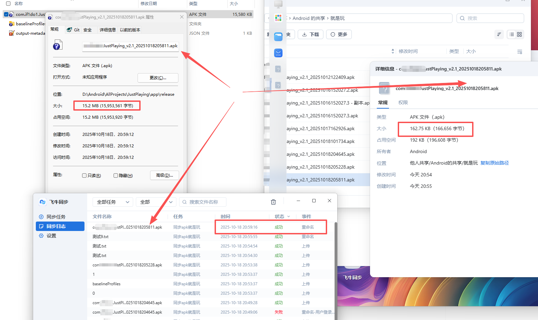
Task: Click the output-metadata JSON file icon
Action: tap(11, 33)
